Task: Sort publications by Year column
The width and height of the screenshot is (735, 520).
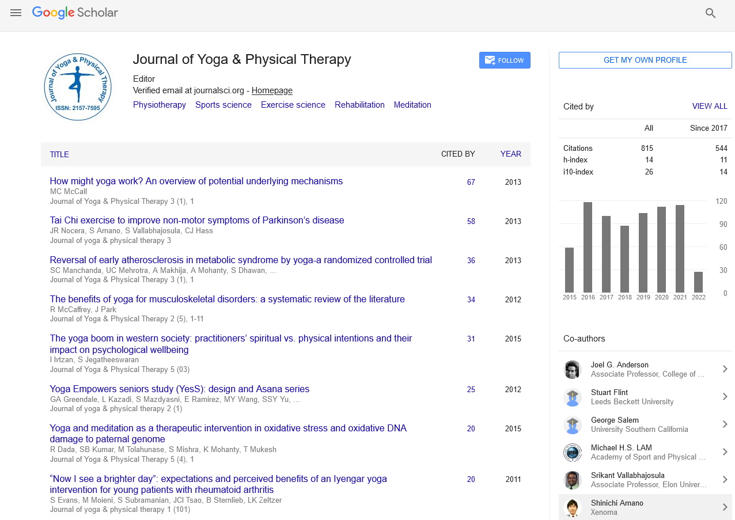Action: coord(510,154)
